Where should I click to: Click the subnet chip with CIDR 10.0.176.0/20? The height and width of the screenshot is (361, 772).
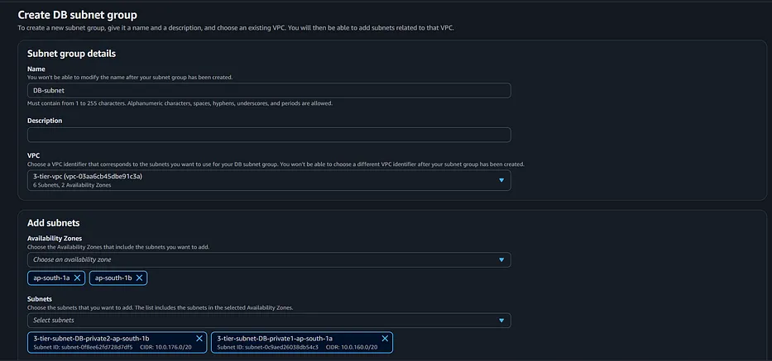(x=117, y=342)
